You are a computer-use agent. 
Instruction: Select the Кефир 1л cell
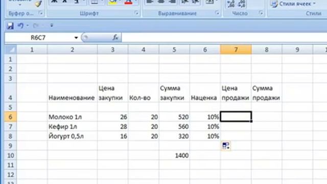click(x=72, y=126)
